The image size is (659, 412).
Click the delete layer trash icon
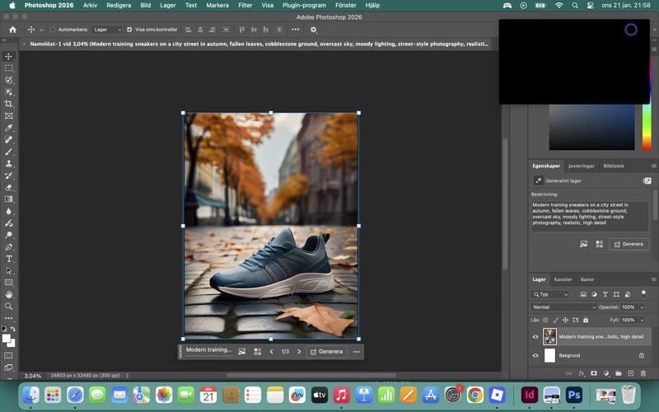pyautogui.click(x=643, y=373)
